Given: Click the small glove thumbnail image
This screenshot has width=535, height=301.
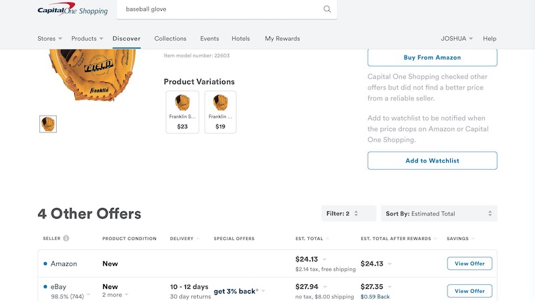Looking at the screenshot, I should point(48,124).
